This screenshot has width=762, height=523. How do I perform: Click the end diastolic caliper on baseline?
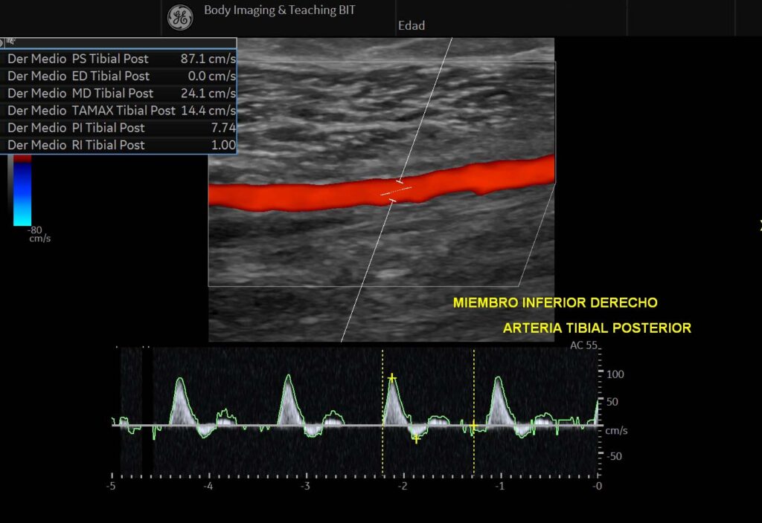[x=473, y=426]
